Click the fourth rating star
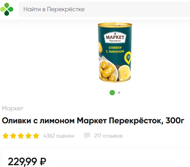This screenshot has height=167, width=190. pos(28,136)
